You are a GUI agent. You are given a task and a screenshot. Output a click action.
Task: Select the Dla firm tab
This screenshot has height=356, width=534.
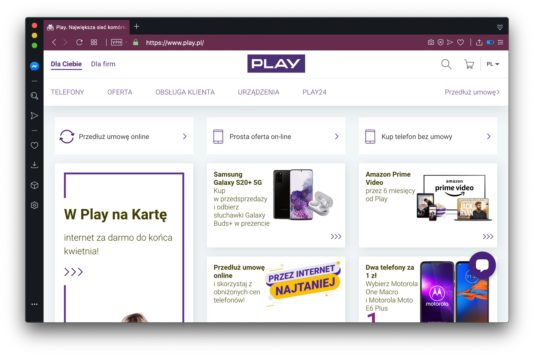(103, 64)
